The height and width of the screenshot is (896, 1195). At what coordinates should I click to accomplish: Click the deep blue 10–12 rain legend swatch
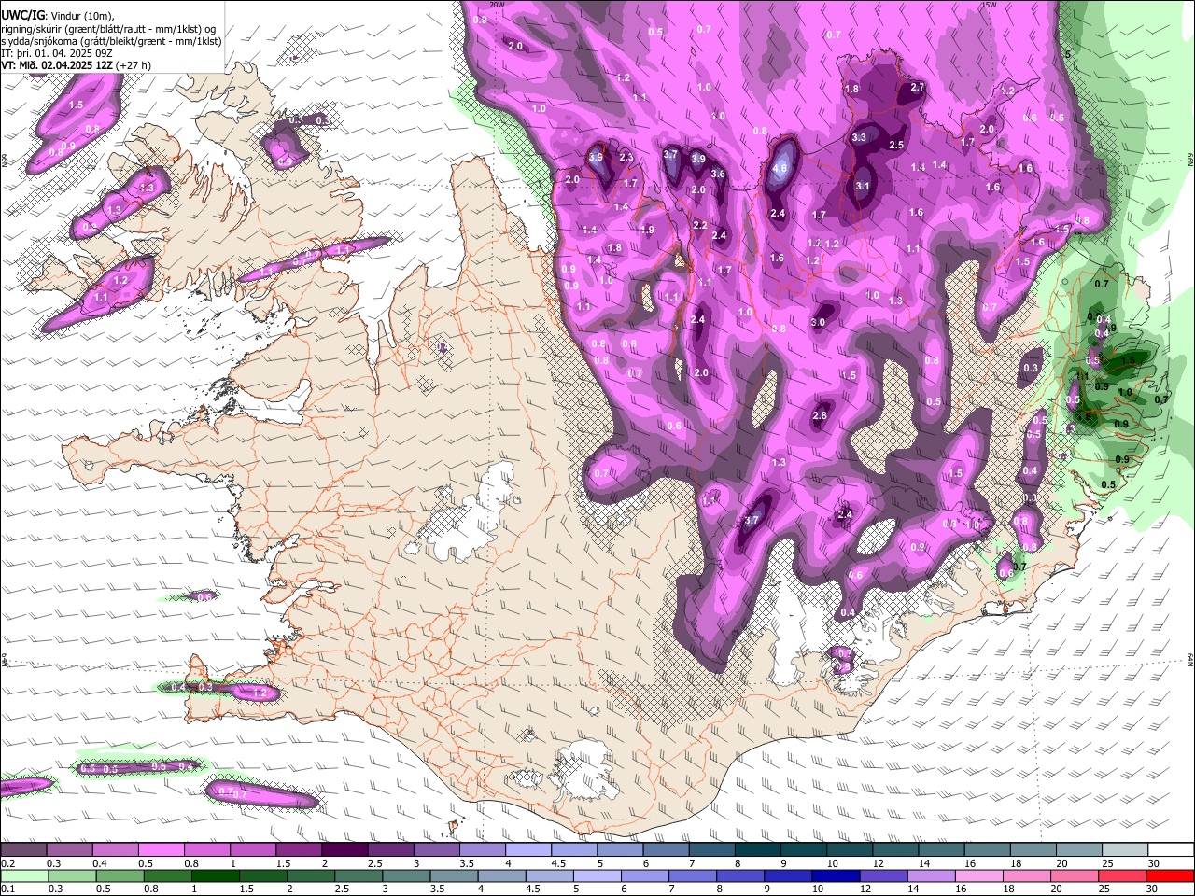point(836,876)
